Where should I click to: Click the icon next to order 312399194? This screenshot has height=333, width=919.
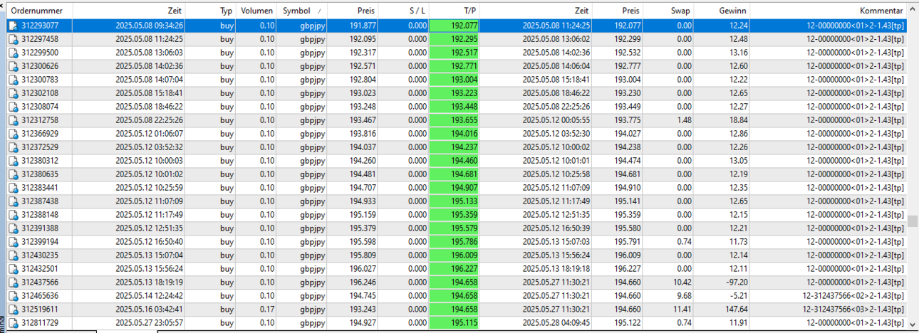coord(13,241)
